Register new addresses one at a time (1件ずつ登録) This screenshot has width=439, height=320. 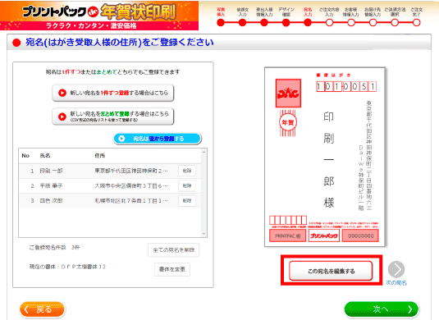pos(113,93)
